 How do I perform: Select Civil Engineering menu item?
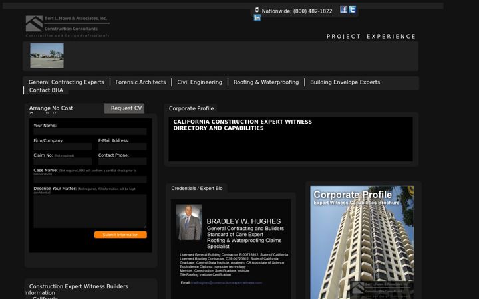(200, 82)
